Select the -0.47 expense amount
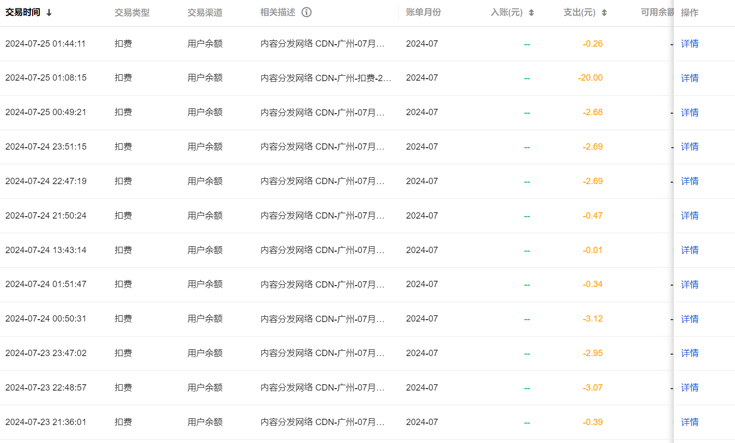 (593, 216)
